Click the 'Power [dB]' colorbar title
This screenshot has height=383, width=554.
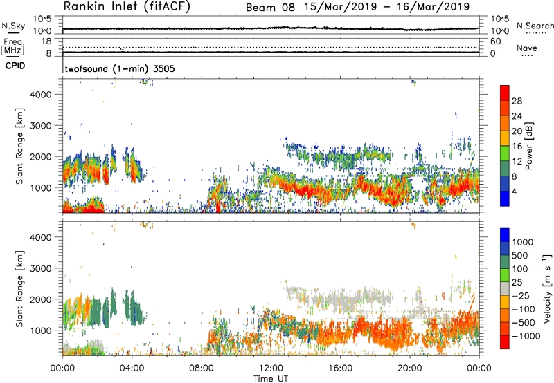[529, 146]
